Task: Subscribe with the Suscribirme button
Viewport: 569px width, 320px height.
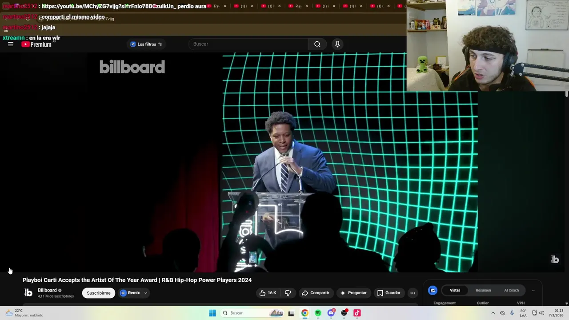Action: tap(99, 293)
